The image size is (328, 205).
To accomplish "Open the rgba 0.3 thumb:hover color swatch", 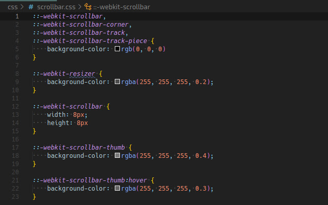I will pyautogui.click(x=117, y=188).
